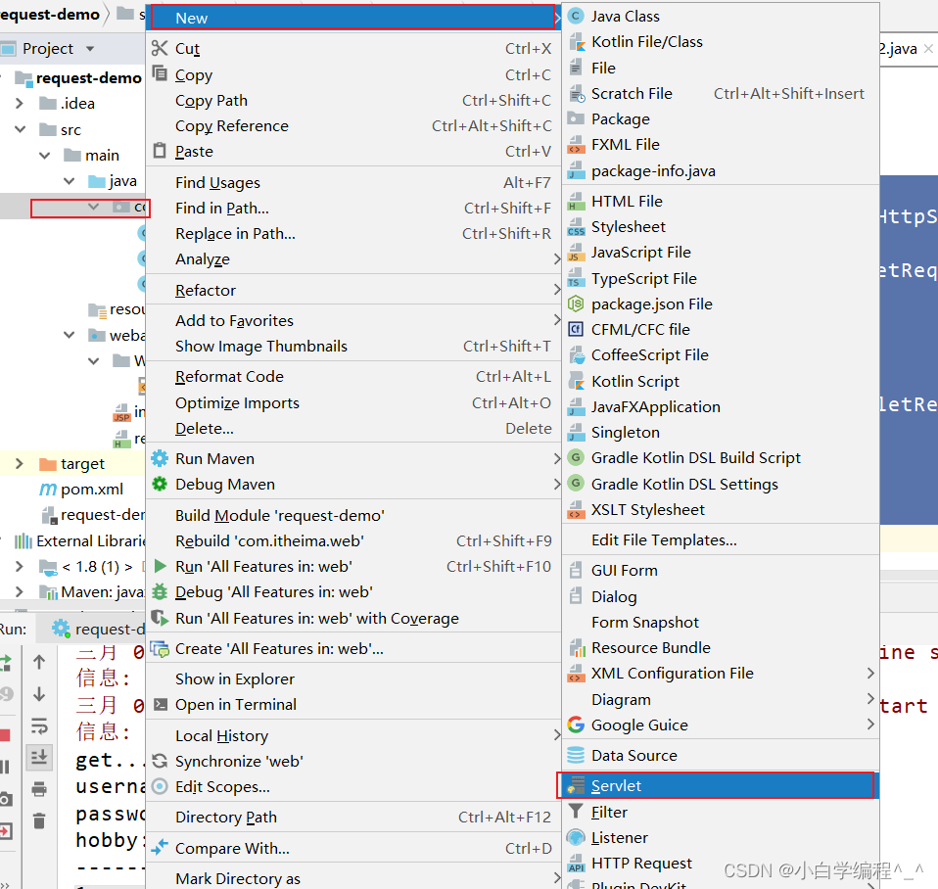This screenshot has height=889, width=938.
Task: Click the Google Guice icon
Action: coord(576,725)
